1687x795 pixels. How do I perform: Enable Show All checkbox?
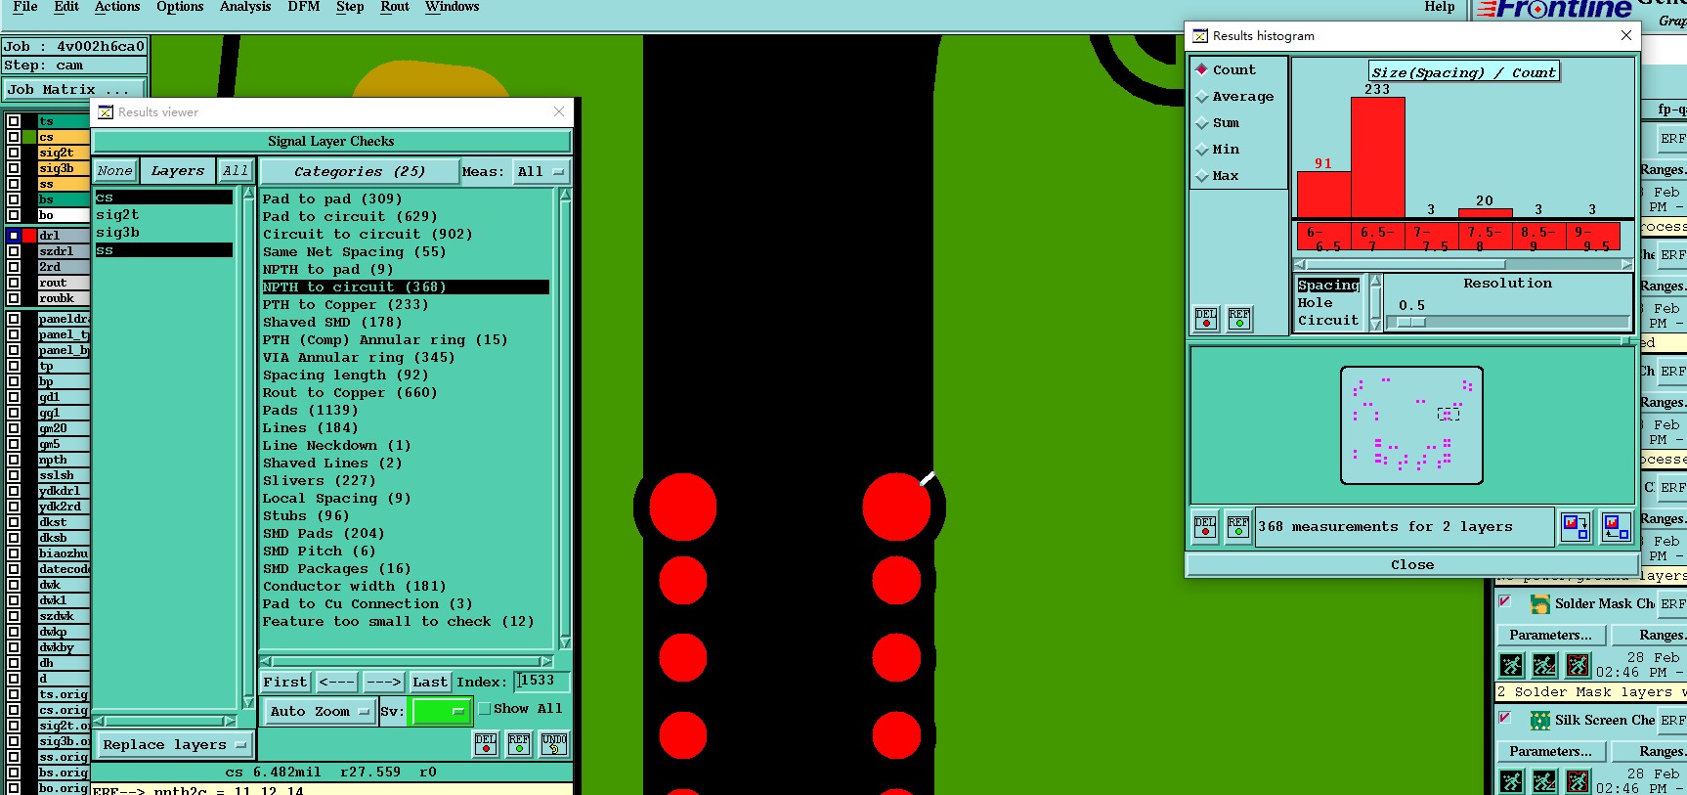tap(485, 709)
